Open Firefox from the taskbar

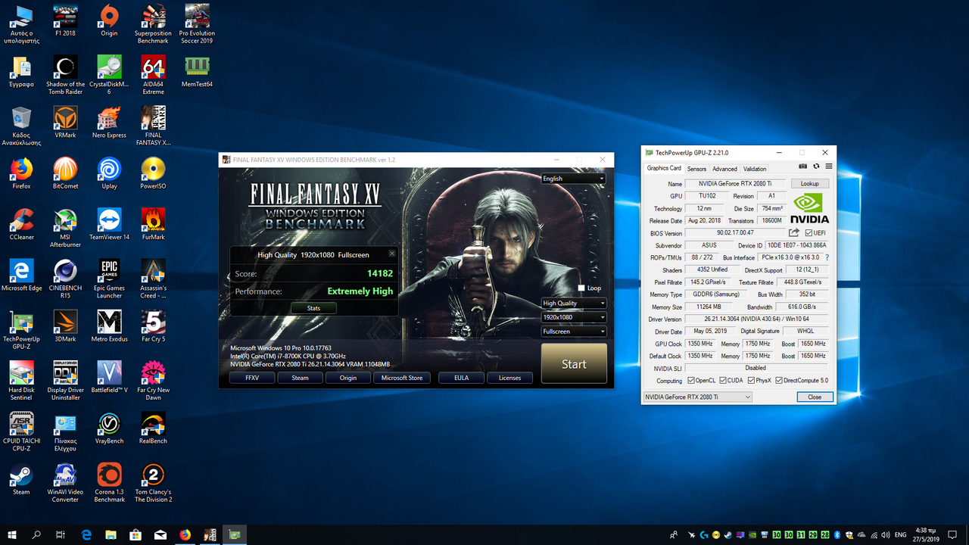[x=185, y=534]
